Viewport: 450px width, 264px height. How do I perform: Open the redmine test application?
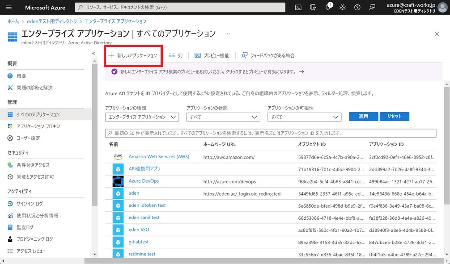(x=142, y=254)
